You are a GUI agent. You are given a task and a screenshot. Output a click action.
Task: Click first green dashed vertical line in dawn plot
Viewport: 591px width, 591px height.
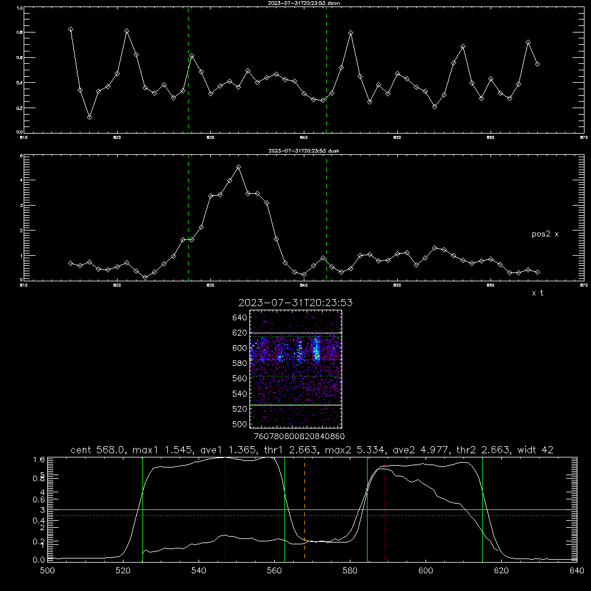pyautogui.click(x=188, y=70)
